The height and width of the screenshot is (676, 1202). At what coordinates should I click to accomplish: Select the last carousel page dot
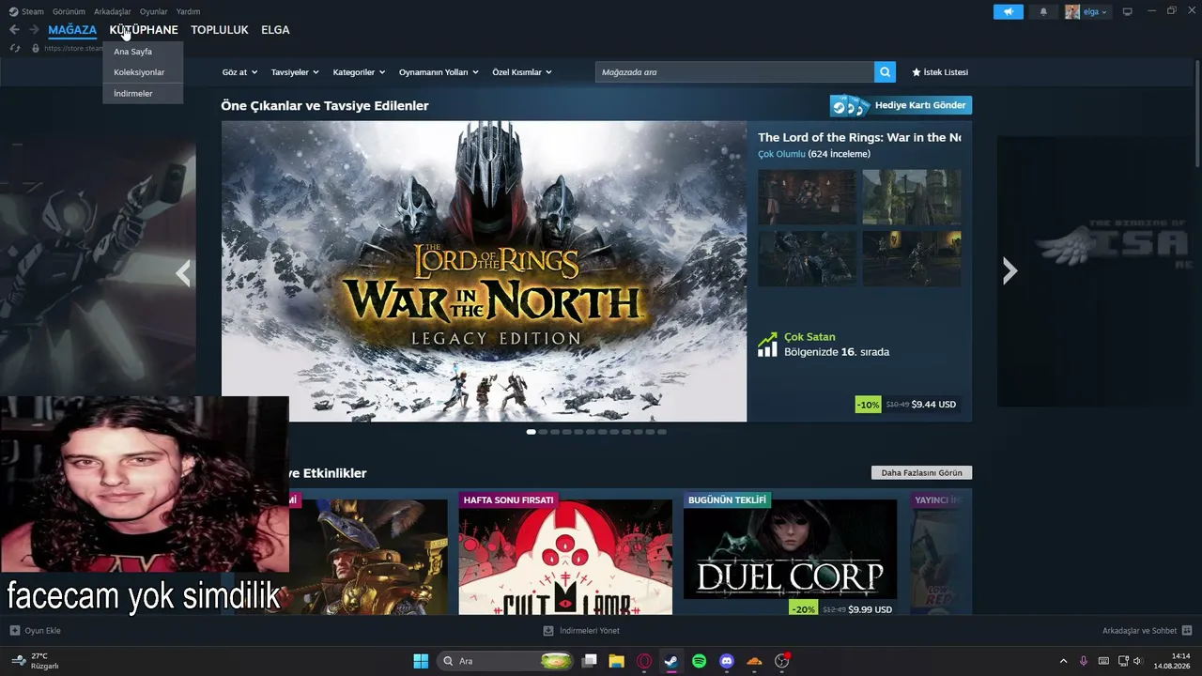click(662, 432)
